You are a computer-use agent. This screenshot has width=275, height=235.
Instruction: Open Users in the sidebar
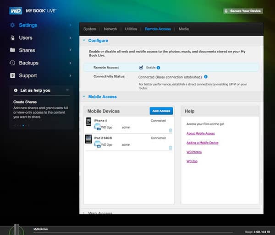(26, 38)
